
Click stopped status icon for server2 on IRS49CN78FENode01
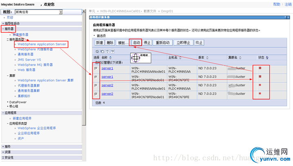260,93
